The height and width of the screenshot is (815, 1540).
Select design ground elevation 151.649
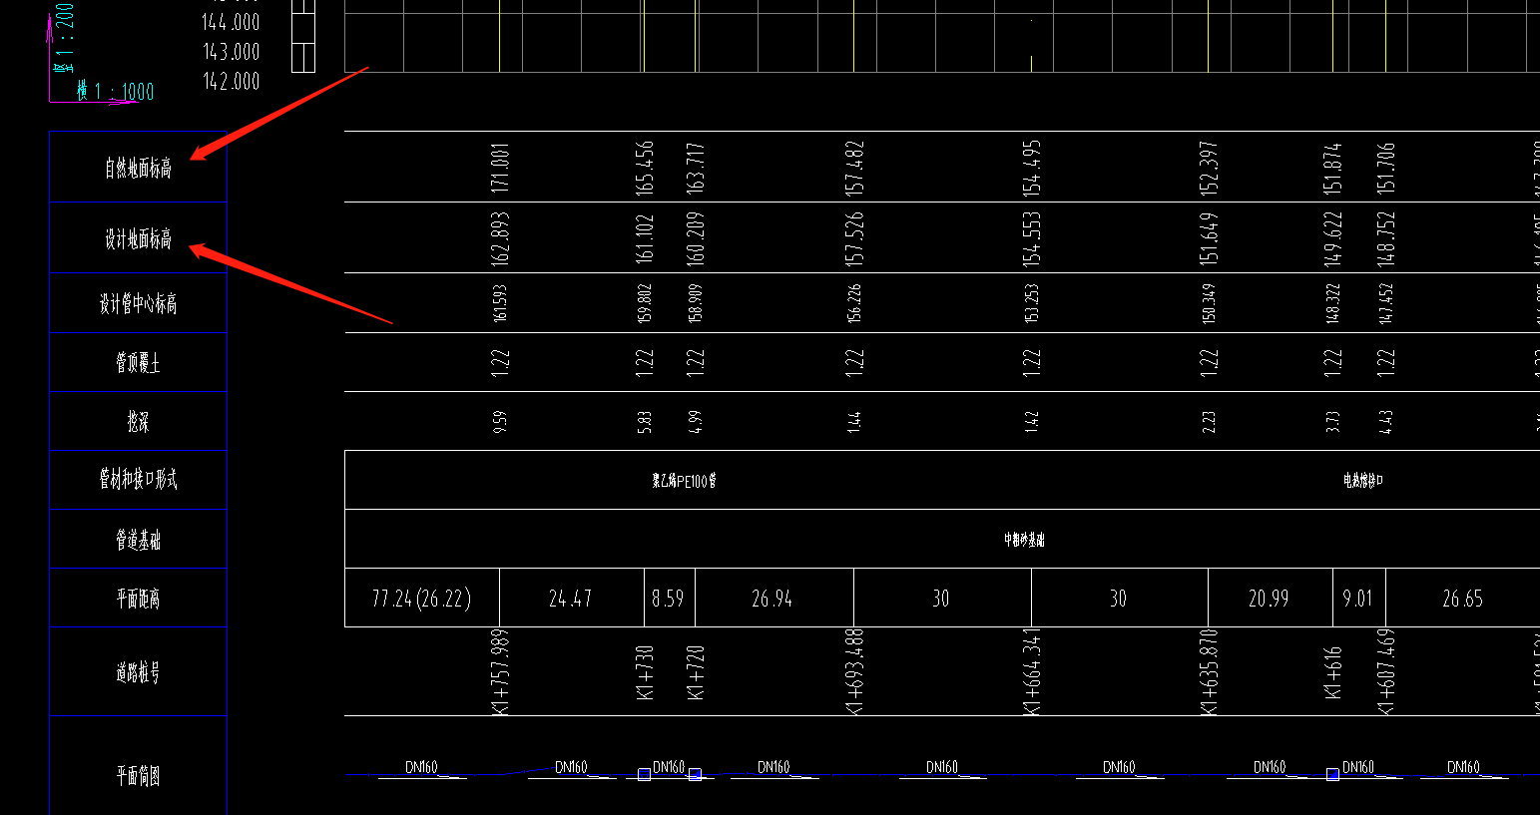coord(1209,238)
